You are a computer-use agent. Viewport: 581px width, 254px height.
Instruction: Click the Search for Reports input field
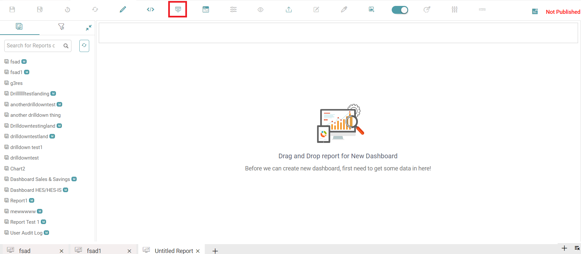click(x=33, y=46)
